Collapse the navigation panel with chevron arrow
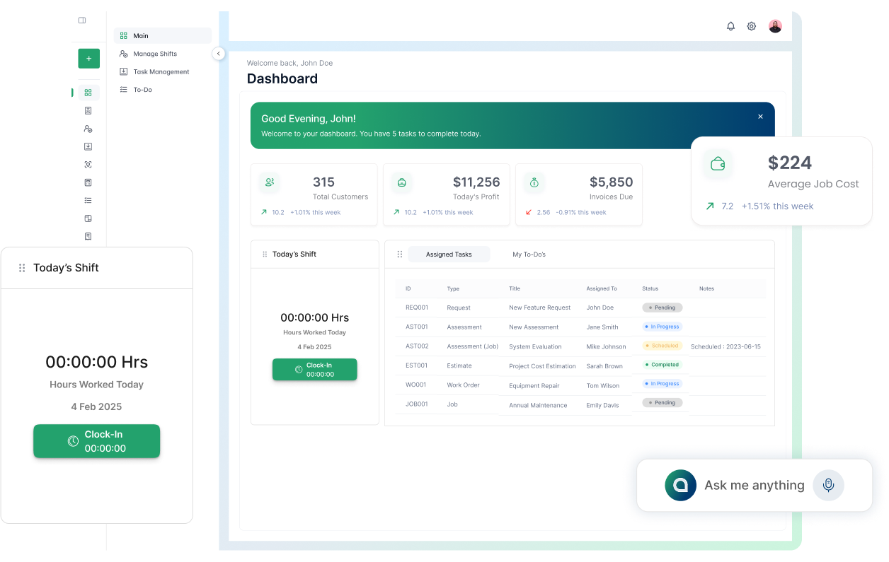The image size is (889, 562). (x=219, y=53)
